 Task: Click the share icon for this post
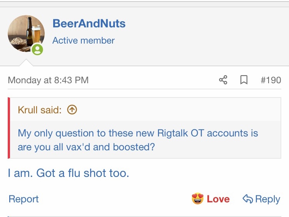tap(223, 80)
